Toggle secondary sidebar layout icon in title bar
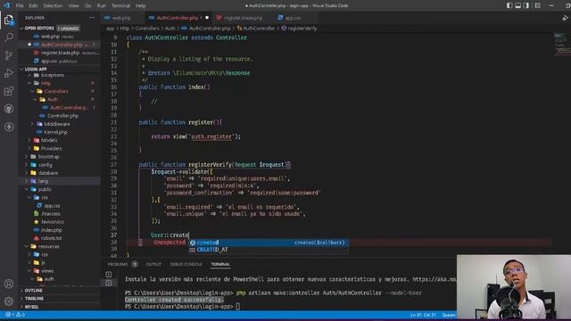This screenshot has height=321, width=571. pyautogui.click(x=526, y=5)
